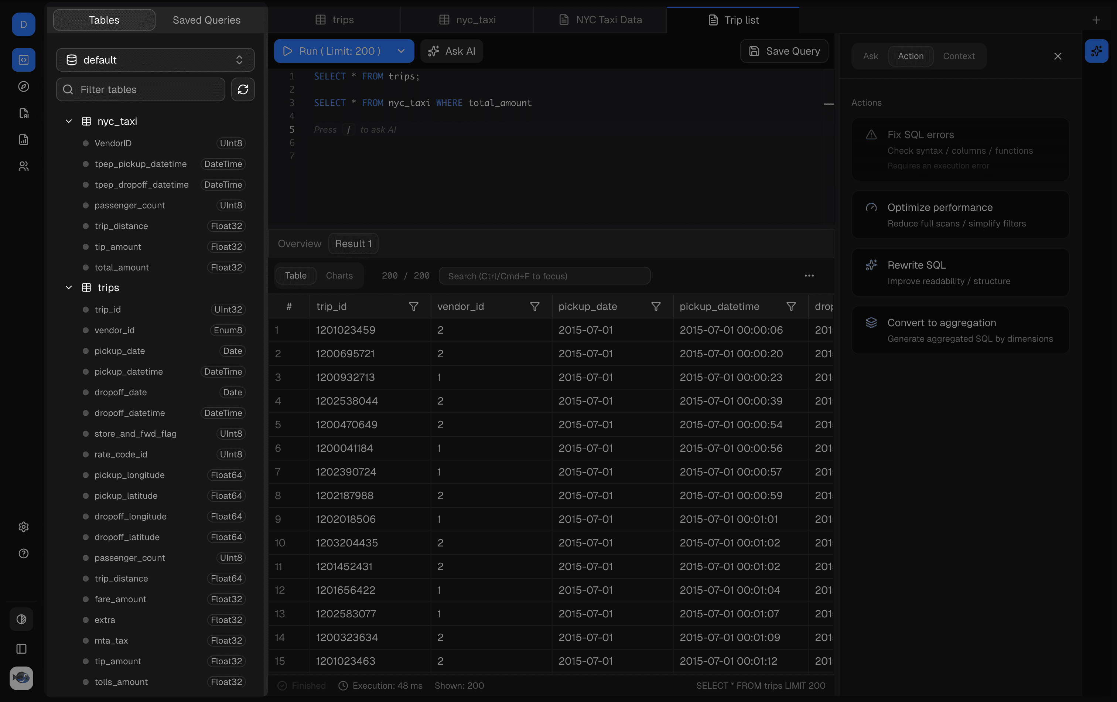Collapse the nyc_taxi table tree

(69, 121)
